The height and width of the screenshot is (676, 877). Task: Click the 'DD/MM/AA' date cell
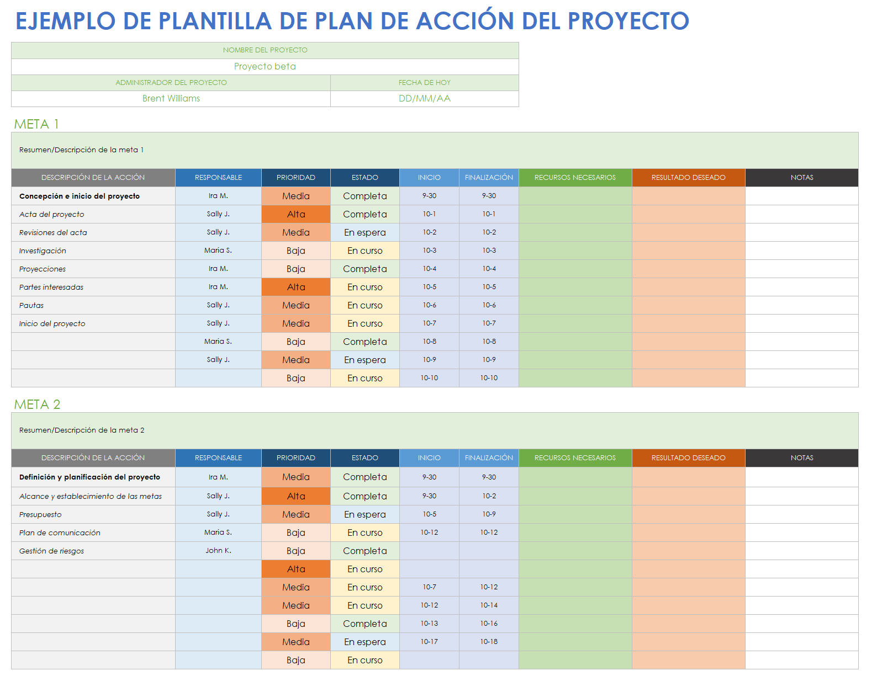(425, 98)
